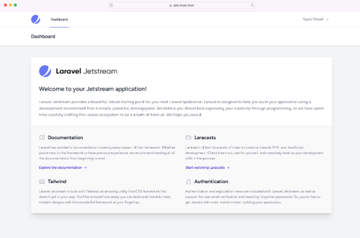The image size is (360, 238).
Task: Click the reload icon in the address bar
Action: 252,5
